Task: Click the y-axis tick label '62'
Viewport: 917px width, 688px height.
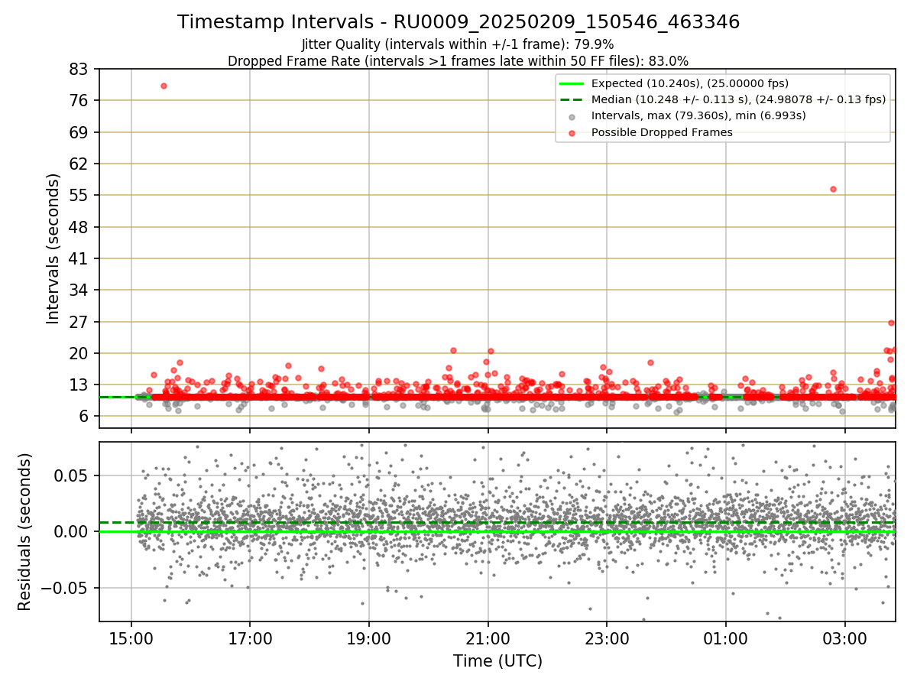Action: pyautogui.click(x=80, y=164)
